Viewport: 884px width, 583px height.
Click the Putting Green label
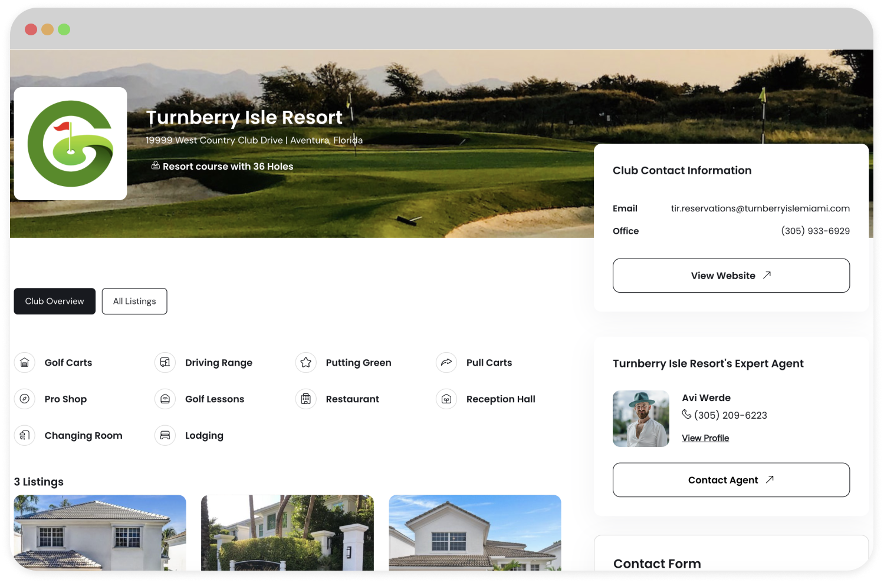pyautogui.click(x=359, y=363)
